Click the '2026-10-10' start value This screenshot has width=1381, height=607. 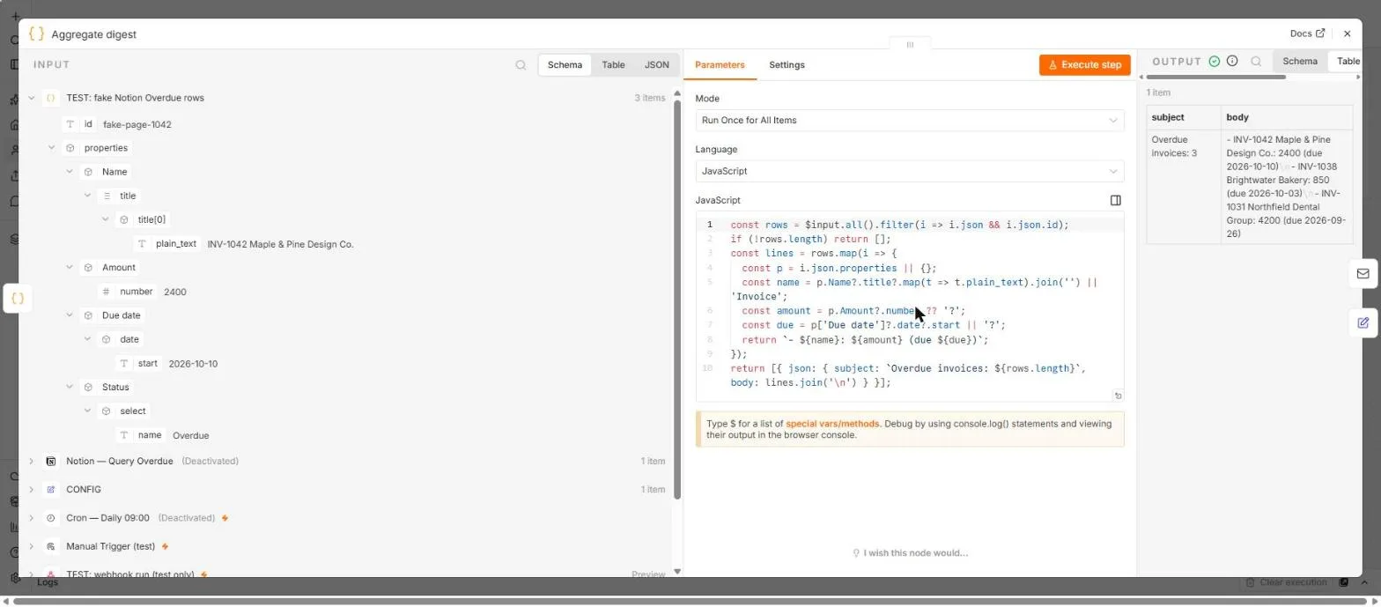[193, 363]
